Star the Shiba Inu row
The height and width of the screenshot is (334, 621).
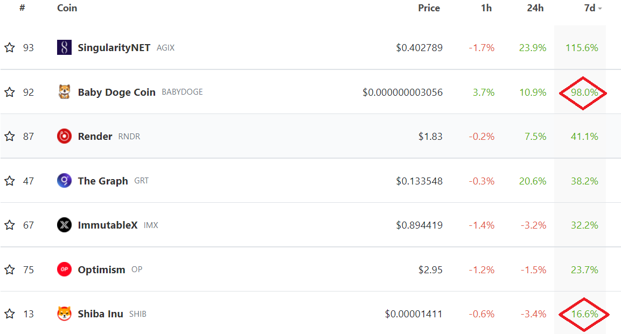[9, 314]
